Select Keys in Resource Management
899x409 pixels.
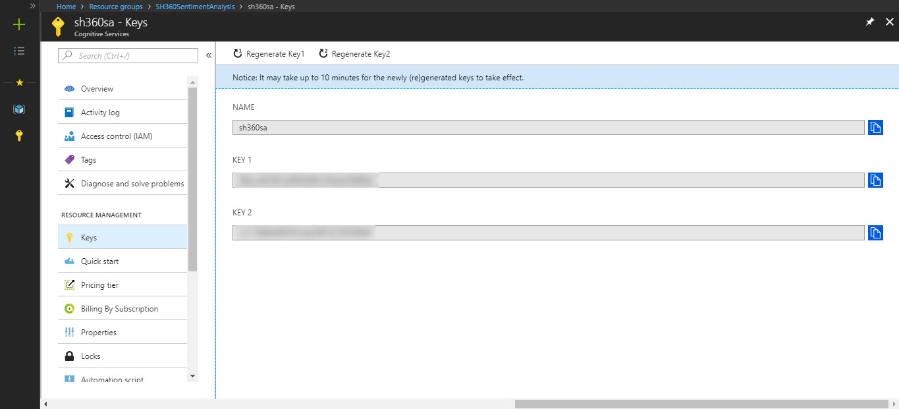coord(123,238)
